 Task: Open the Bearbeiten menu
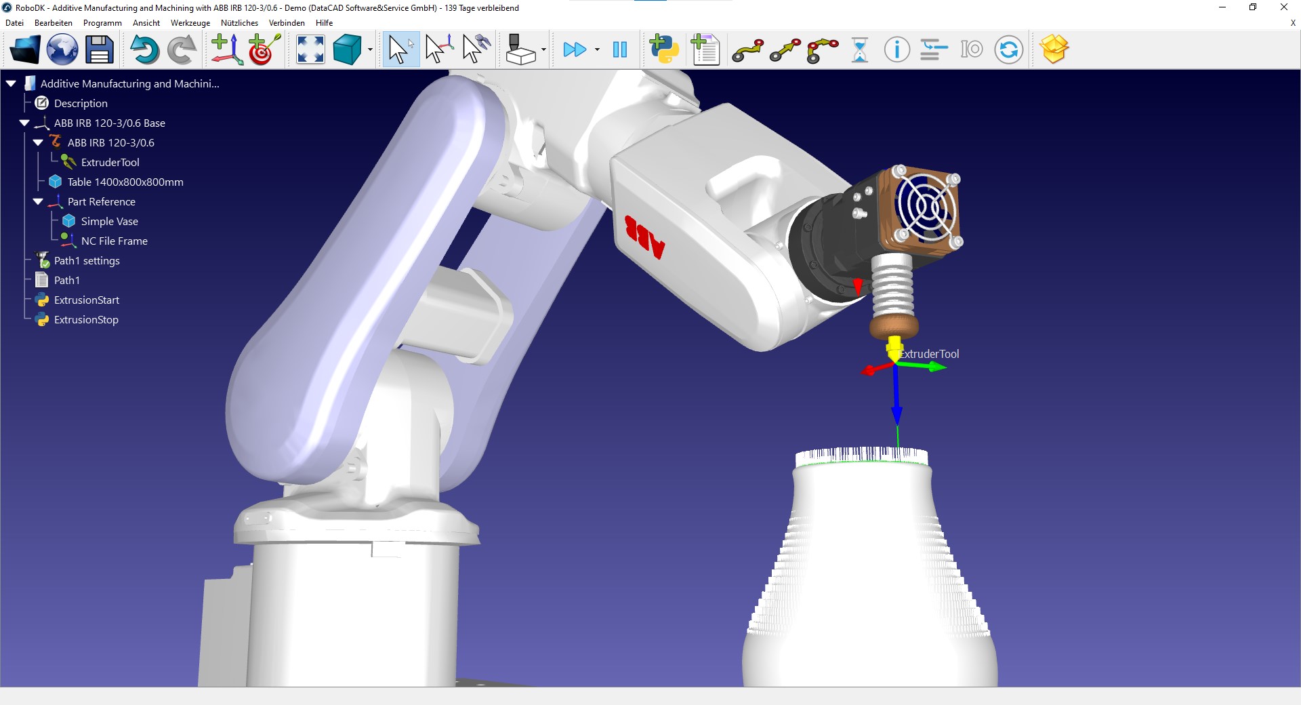54,23
